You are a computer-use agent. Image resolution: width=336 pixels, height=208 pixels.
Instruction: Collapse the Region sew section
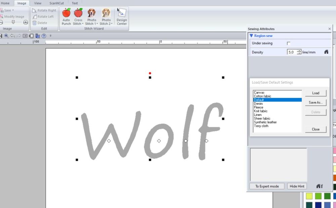coord(251,36)
